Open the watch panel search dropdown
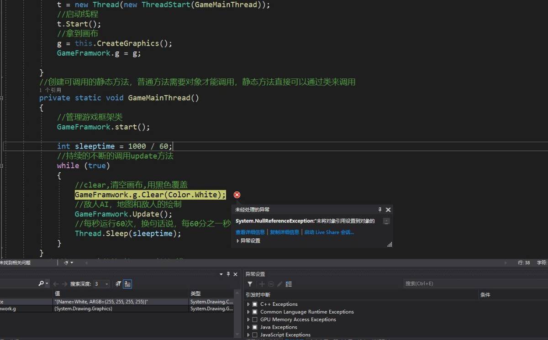 tap(47, 284)
